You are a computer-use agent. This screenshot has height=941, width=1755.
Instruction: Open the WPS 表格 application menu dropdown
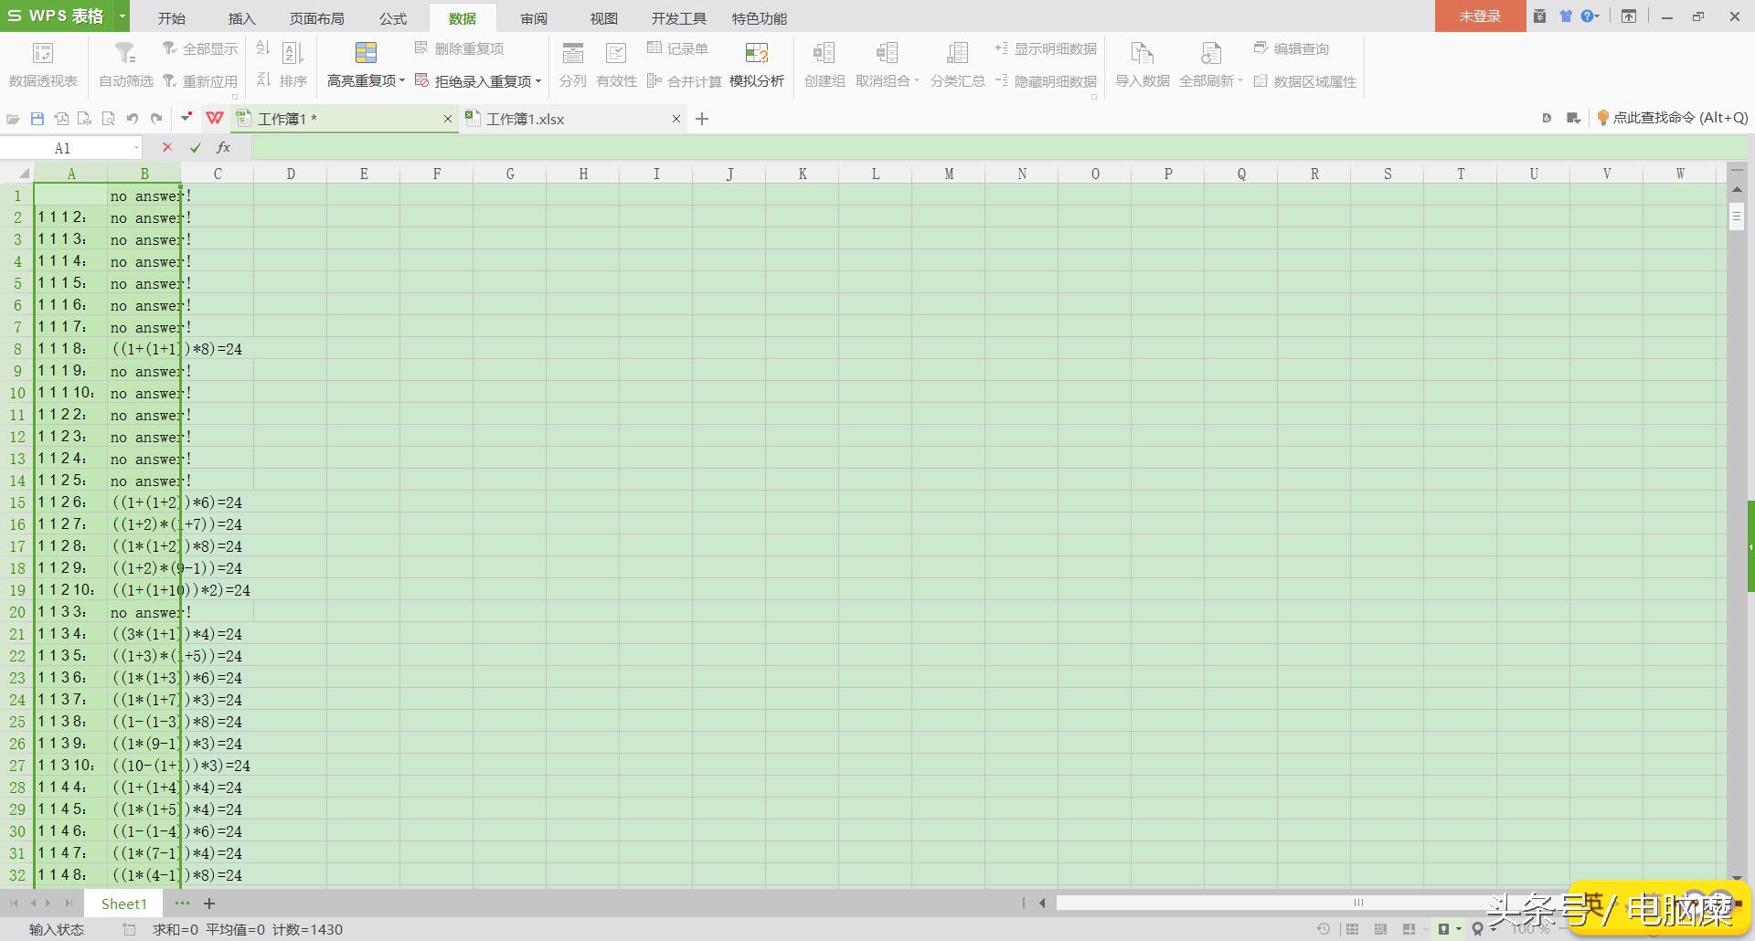click(122, 16)
